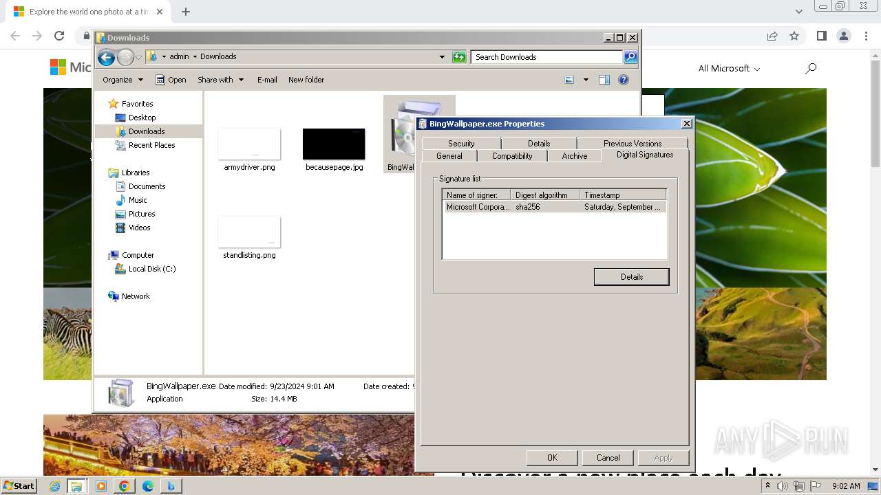Open Internet Explorer from taskbar
The image size is (881, 495).
54,486
